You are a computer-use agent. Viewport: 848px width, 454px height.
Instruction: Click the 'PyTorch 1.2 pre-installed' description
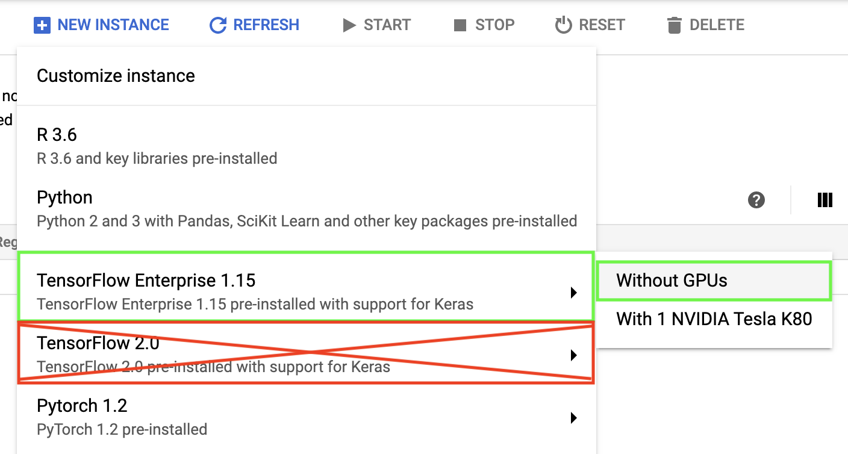(x=122, y=429)
